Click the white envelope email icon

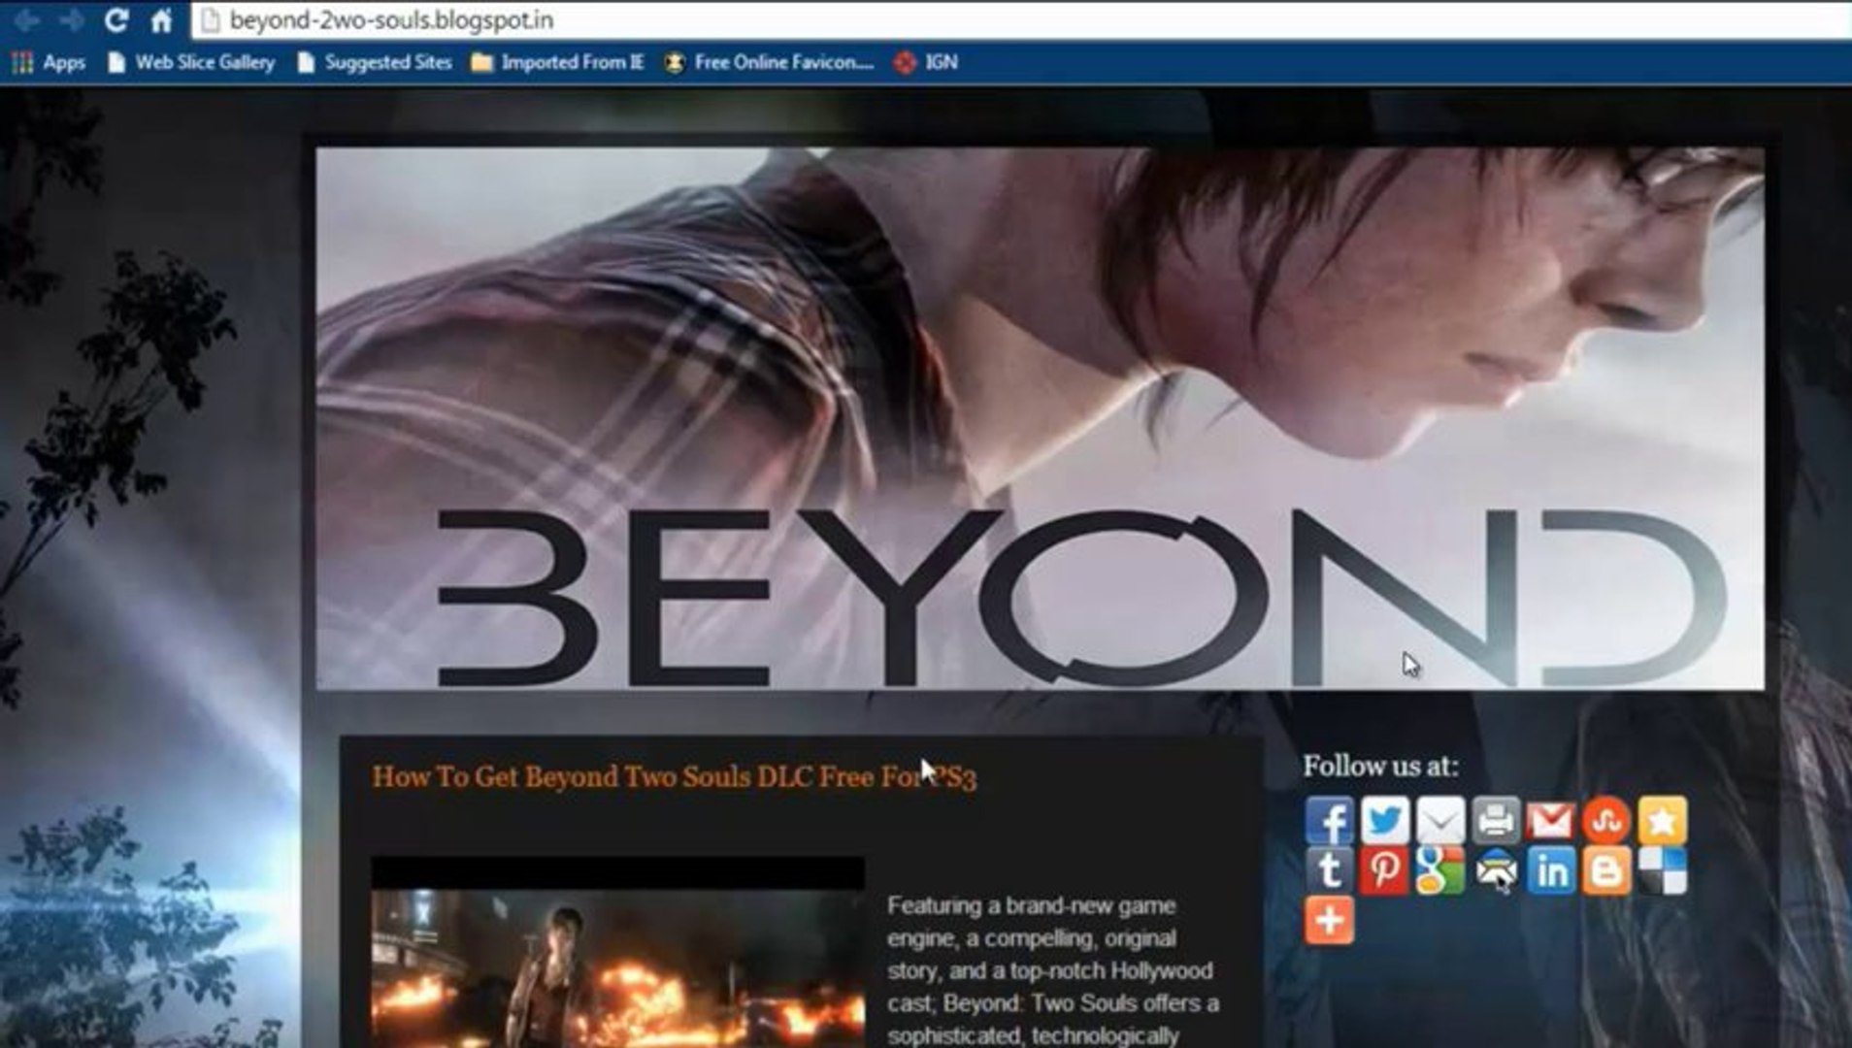point(1440,821)
